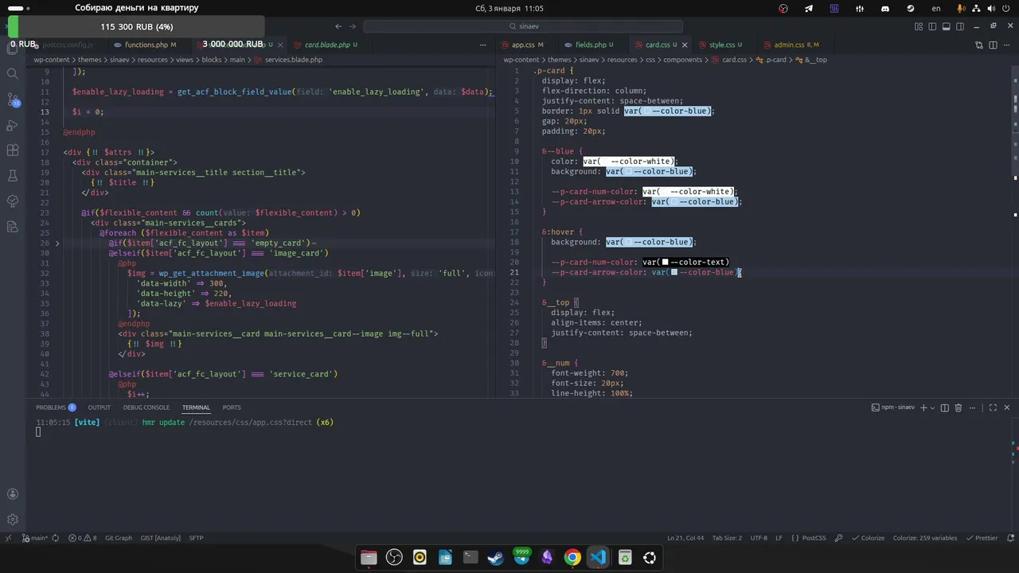Open remote window indicator in status bar
The image size is (1019, 573).
click(9, 538)
